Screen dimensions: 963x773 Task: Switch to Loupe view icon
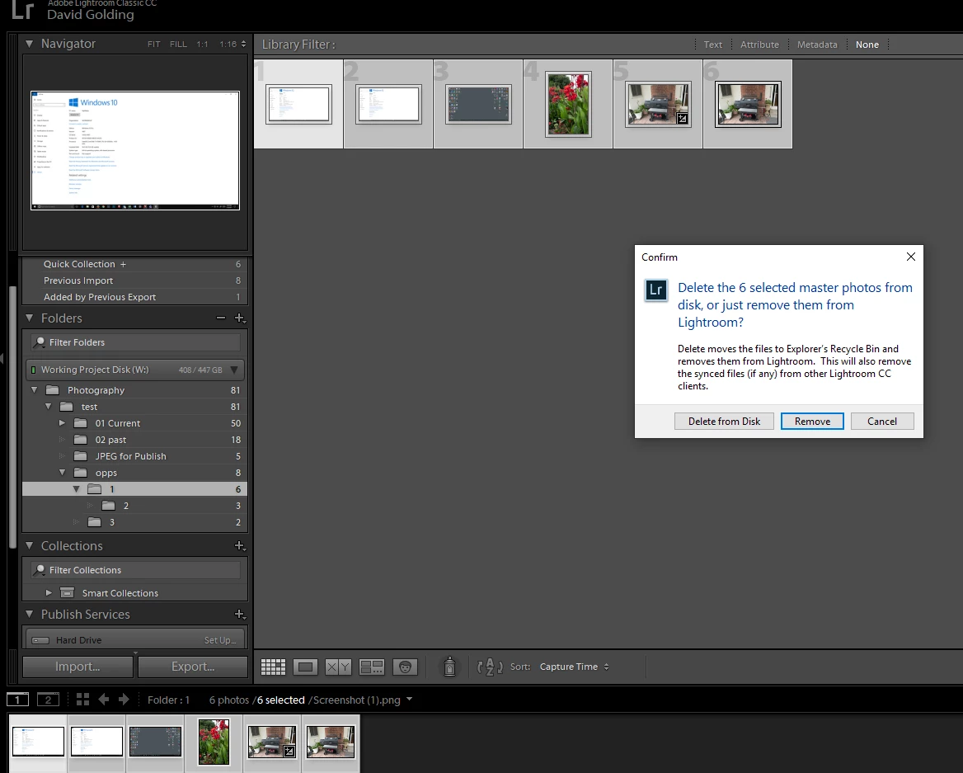(305, 667)
